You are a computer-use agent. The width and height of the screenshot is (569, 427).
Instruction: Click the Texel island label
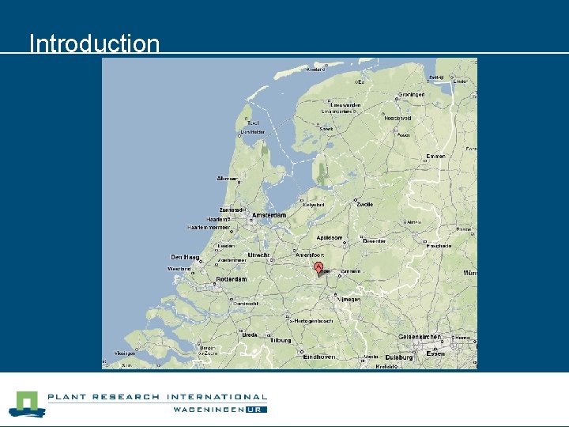coord(253,123)
